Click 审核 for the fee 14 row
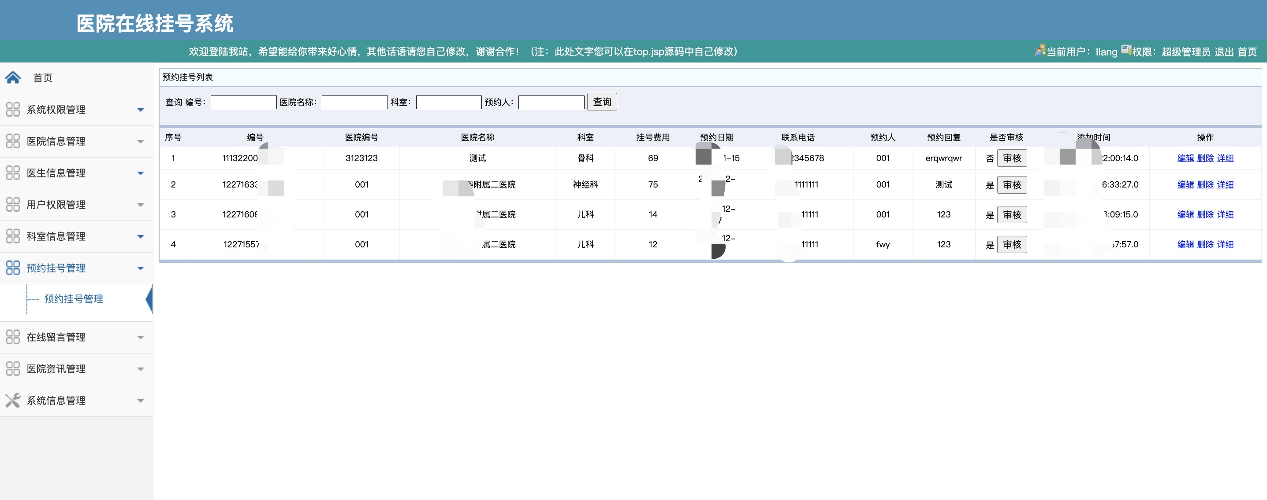The width and height of the screenshot is (1267, 500). (x=1012, y=215)
